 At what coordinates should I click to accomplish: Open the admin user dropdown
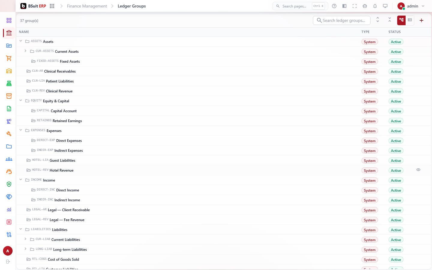pos(411,6)
